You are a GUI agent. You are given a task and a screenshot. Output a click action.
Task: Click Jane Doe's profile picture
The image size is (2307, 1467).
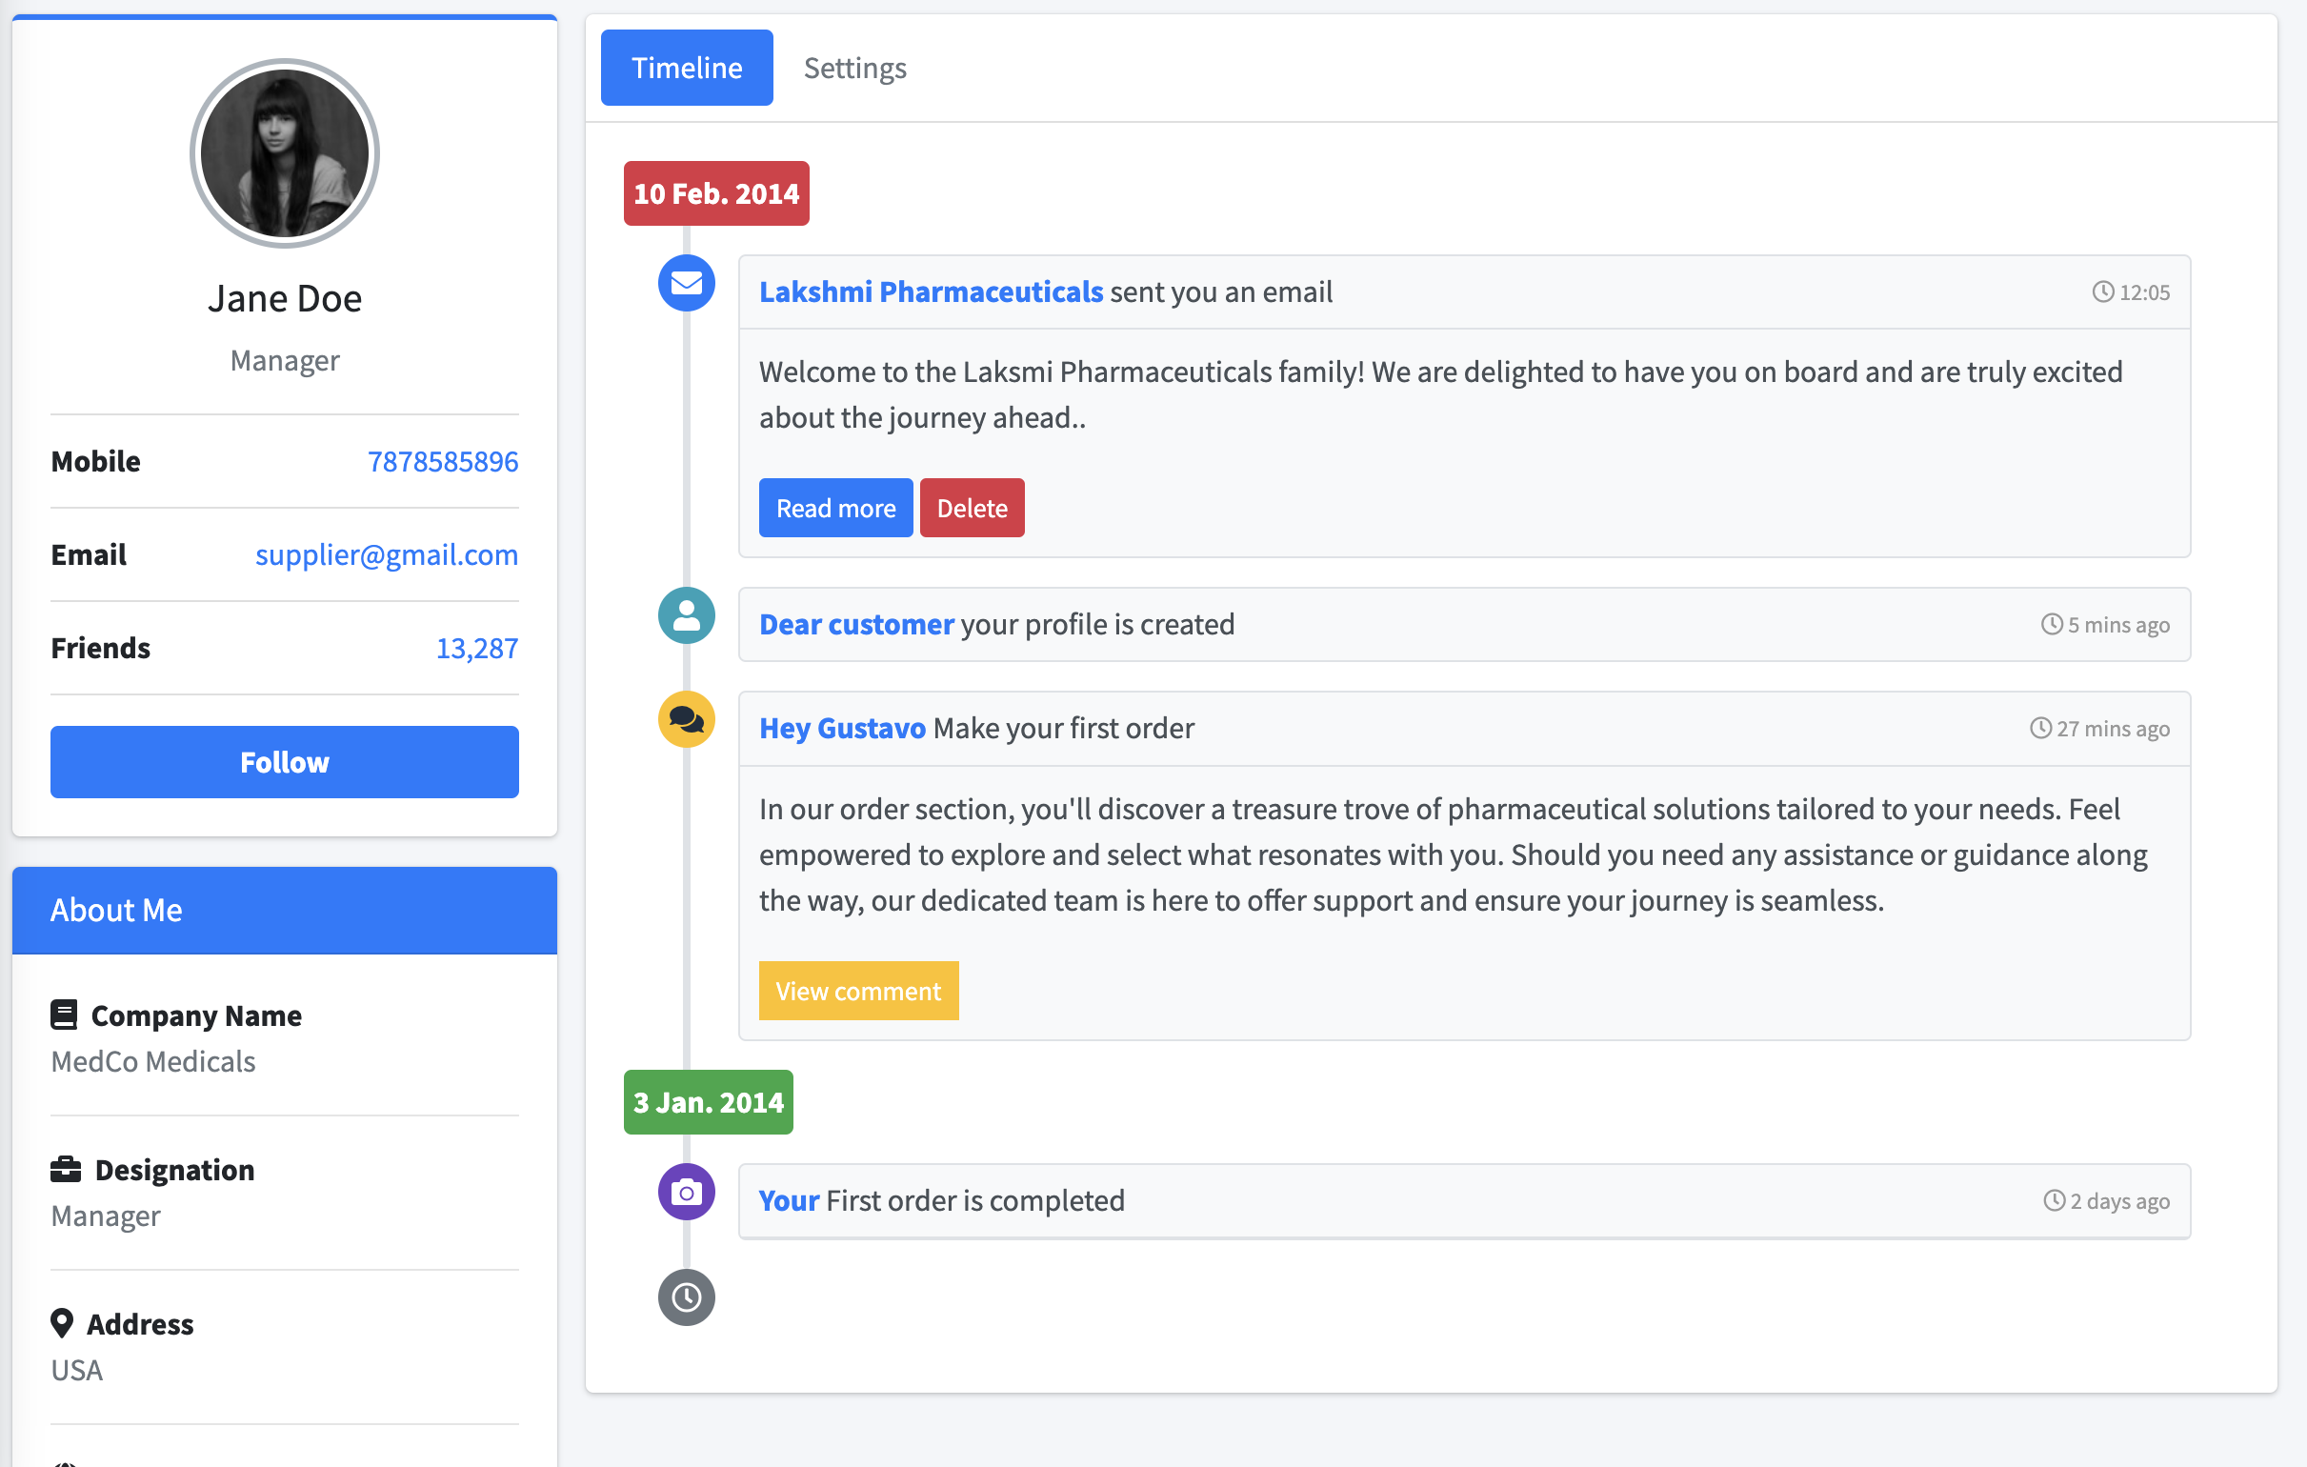(285, 153)
